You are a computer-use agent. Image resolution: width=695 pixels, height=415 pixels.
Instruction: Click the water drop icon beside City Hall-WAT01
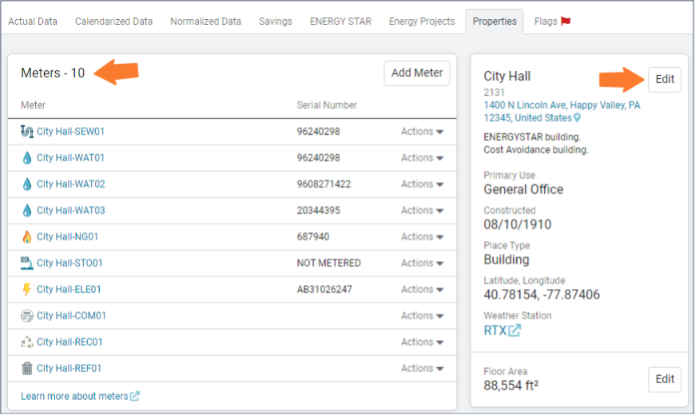(27, 158)
